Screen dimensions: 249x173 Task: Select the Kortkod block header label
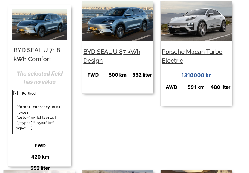click(x=29, y=93)
